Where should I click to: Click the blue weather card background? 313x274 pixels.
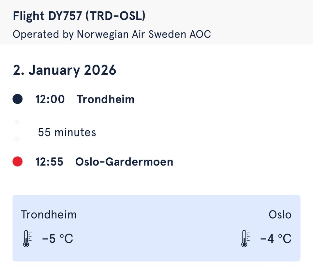(x=156, y=228)
